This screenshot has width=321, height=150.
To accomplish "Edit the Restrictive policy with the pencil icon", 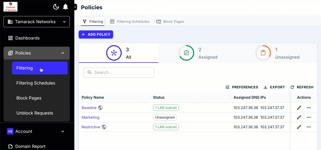I will [299, 127].
